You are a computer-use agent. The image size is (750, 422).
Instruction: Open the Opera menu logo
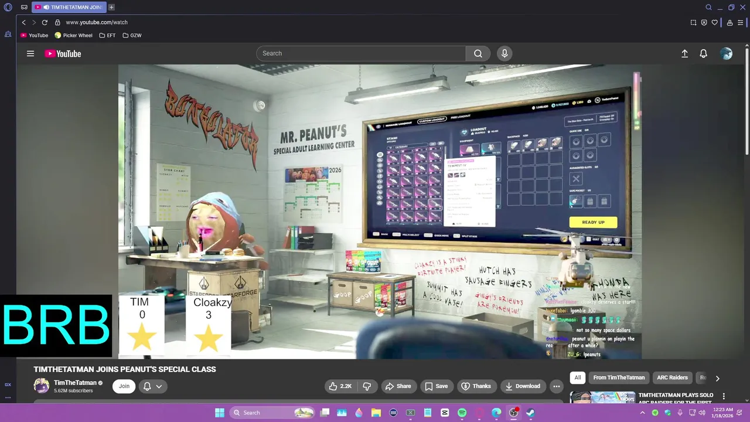(x=8, y=8)
